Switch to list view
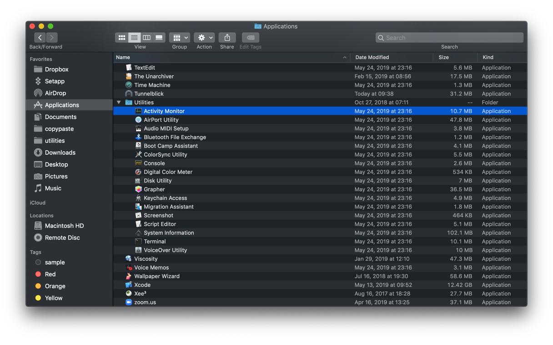The width and height of the screenshot is (553, 345). click(134, 38)
